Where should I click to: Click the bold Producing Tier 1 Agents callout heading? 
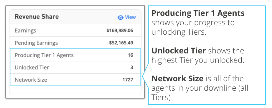(x=198, y=13)
